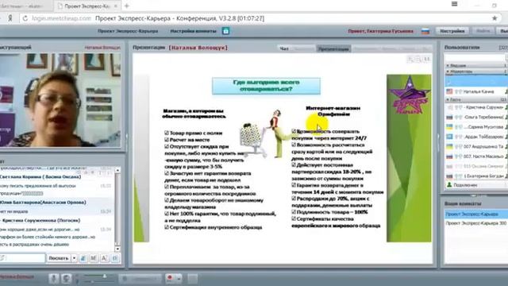This screenshot has width=508, height=286.
Task: Open the Настройки button in the header
Action: pyautogui.click(x=452, y=31)
